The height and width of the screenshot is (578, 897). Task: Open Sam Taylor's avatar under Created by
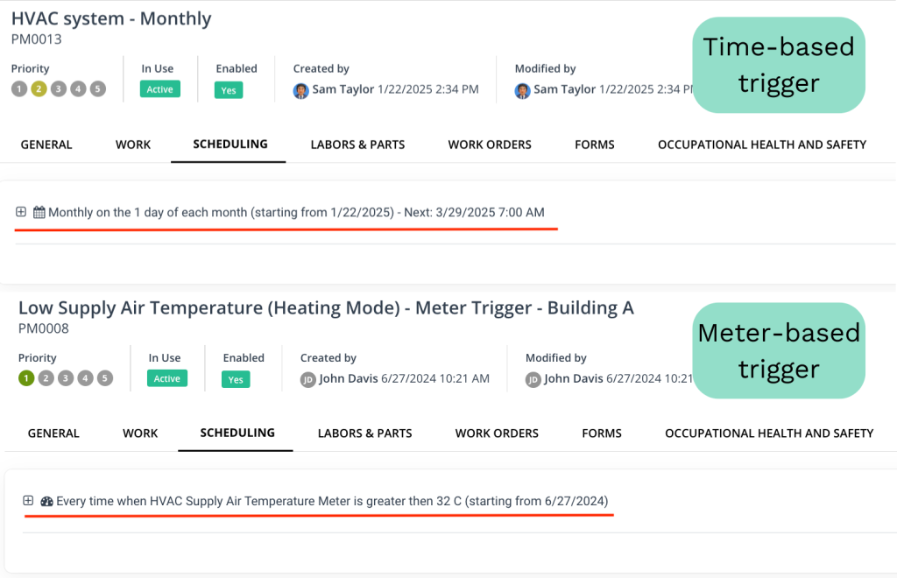301,90
